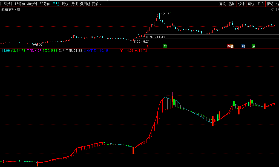Click the 21.78 high price label
The image size is (279, 167).
pos(167,14)
